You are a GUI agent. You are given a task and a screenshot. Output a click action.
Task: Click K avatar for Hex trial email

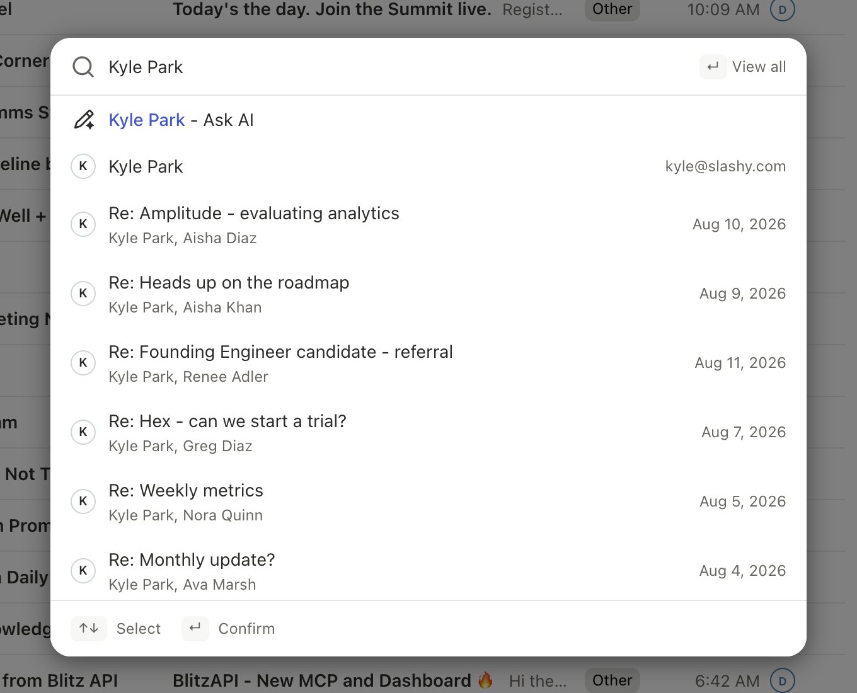pos(83,432)
